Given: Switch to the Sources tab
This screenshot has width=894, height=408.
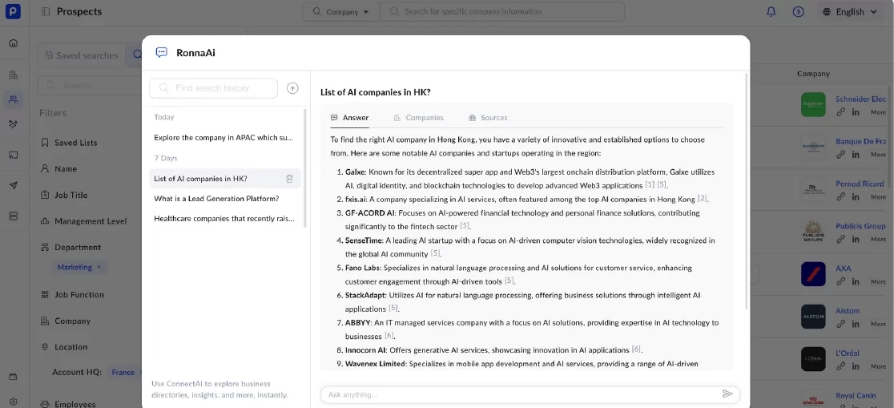Looking at the screenshot, I should coord(488,118).
